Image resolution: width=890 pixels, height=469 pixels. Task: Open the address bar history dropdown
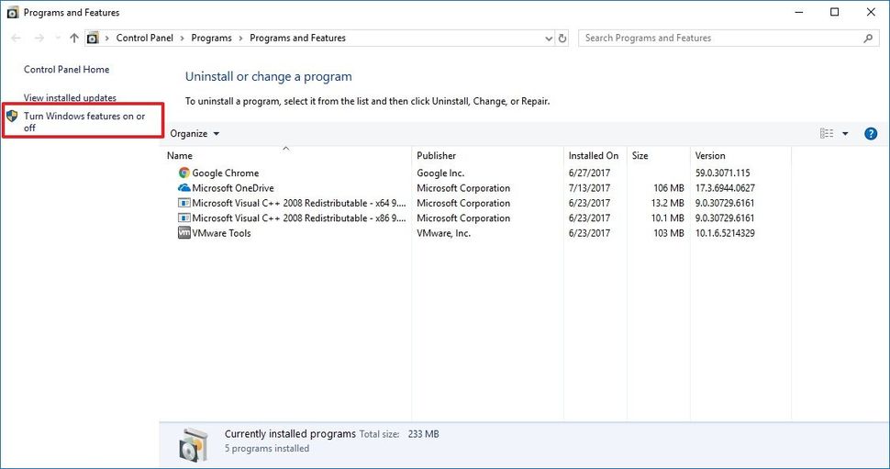click(x=548, y=39)
